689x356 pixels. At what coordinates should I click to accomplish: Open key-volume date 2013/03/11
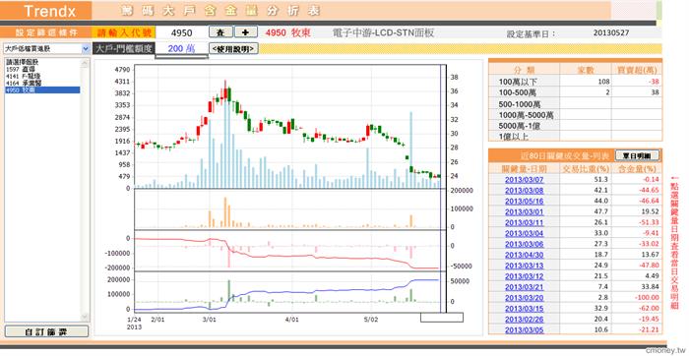point(524,222)
